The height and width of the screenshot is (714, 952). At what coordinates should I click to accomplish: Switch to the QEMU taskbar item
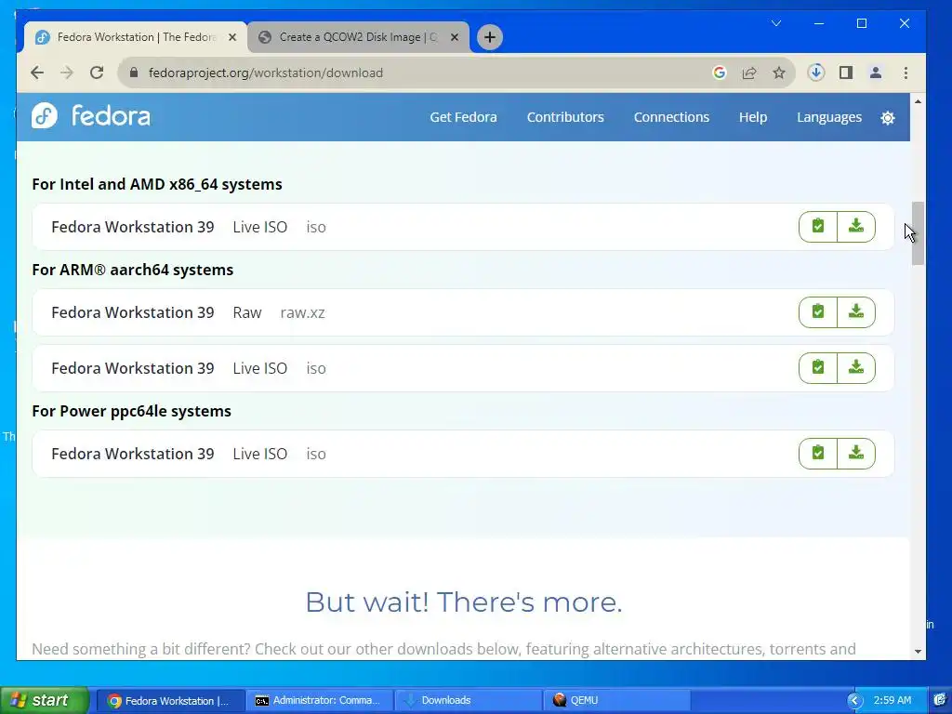click(617, 701)
